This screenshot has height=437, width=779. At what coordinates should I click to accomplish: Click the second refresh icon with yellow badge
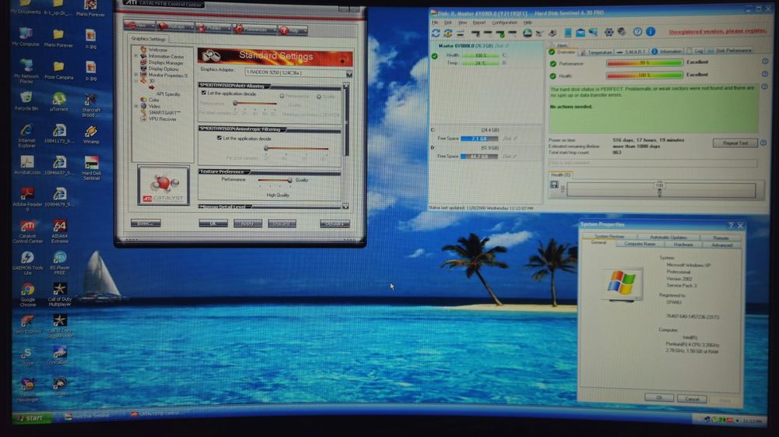pos(448,33)
